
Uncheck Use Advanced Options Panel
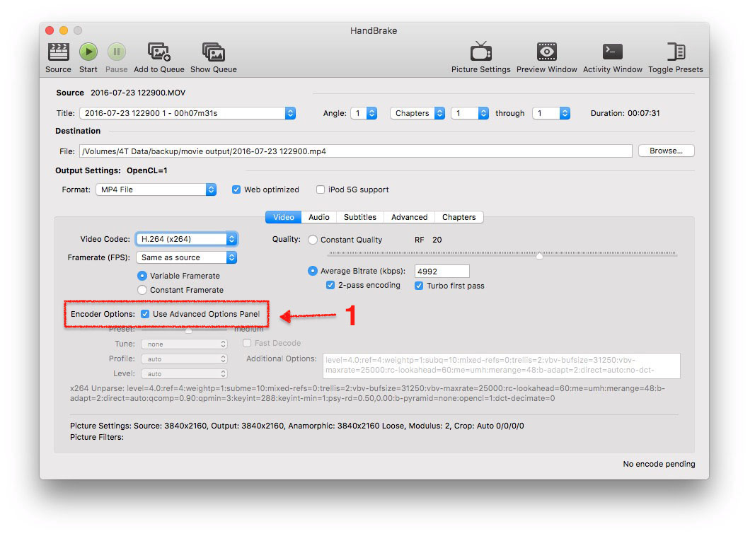tap(145, 314)
